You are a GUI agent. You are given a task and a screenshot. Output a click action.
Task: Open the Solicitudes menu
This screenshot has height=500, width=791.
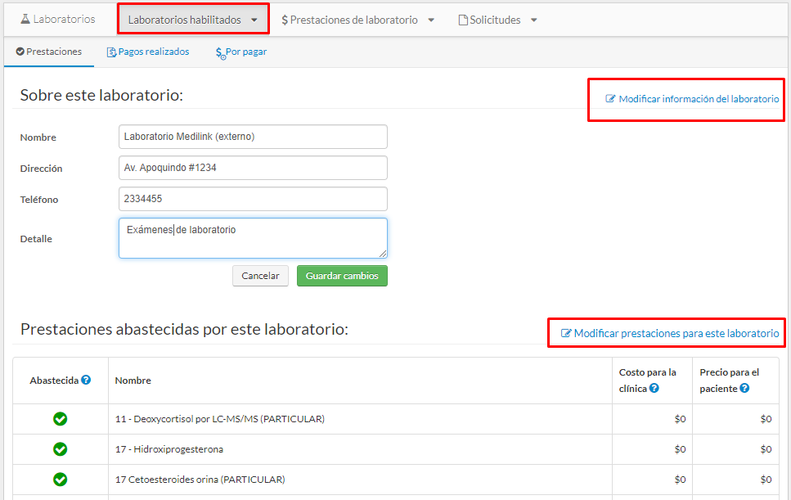point(497,20)
